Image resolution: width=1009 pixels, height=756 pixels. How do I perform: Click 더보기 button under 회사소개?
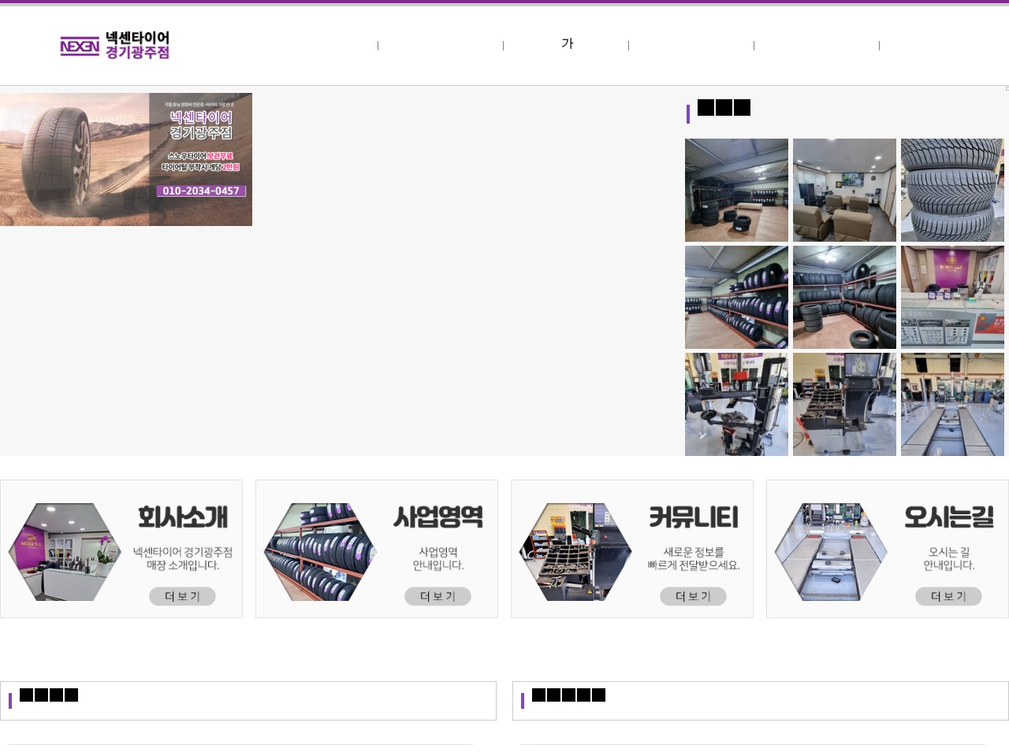[x=182, y=596]
